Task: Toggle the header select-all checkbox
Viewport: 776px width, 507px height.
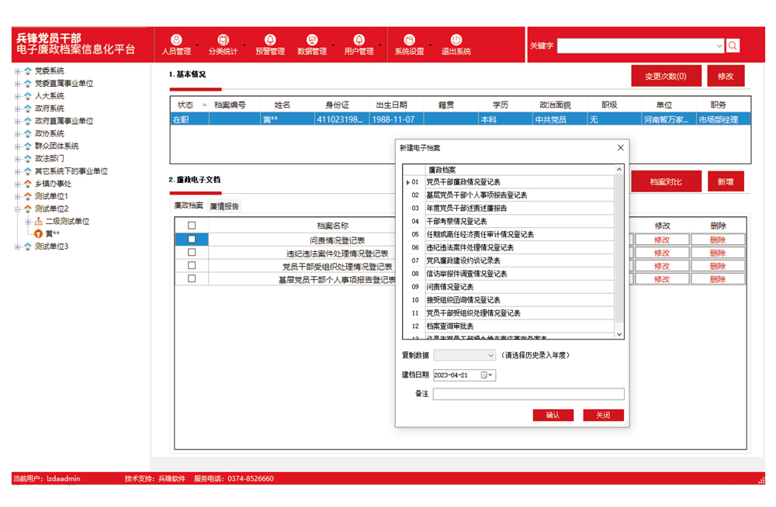Action: [192, 226]
